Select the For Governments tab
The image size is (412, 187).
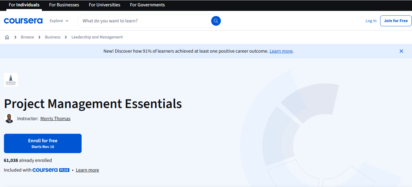click(147, 5)
